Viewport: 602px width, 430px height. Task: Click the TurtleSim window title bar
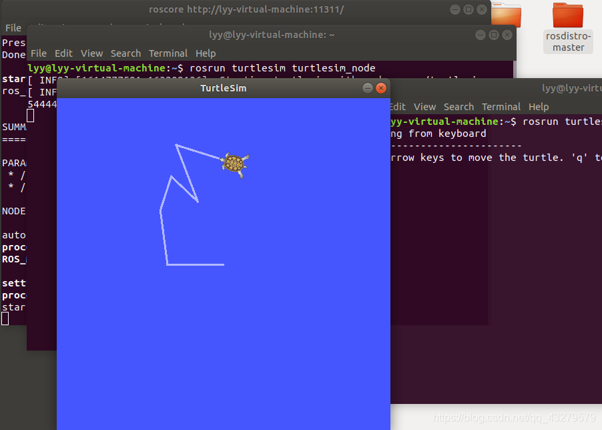pos(224,88)
